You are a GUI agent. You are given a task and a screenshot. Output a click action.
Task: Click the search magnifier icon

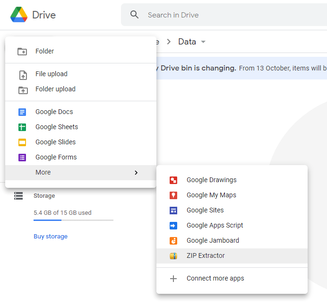(134, 15)
